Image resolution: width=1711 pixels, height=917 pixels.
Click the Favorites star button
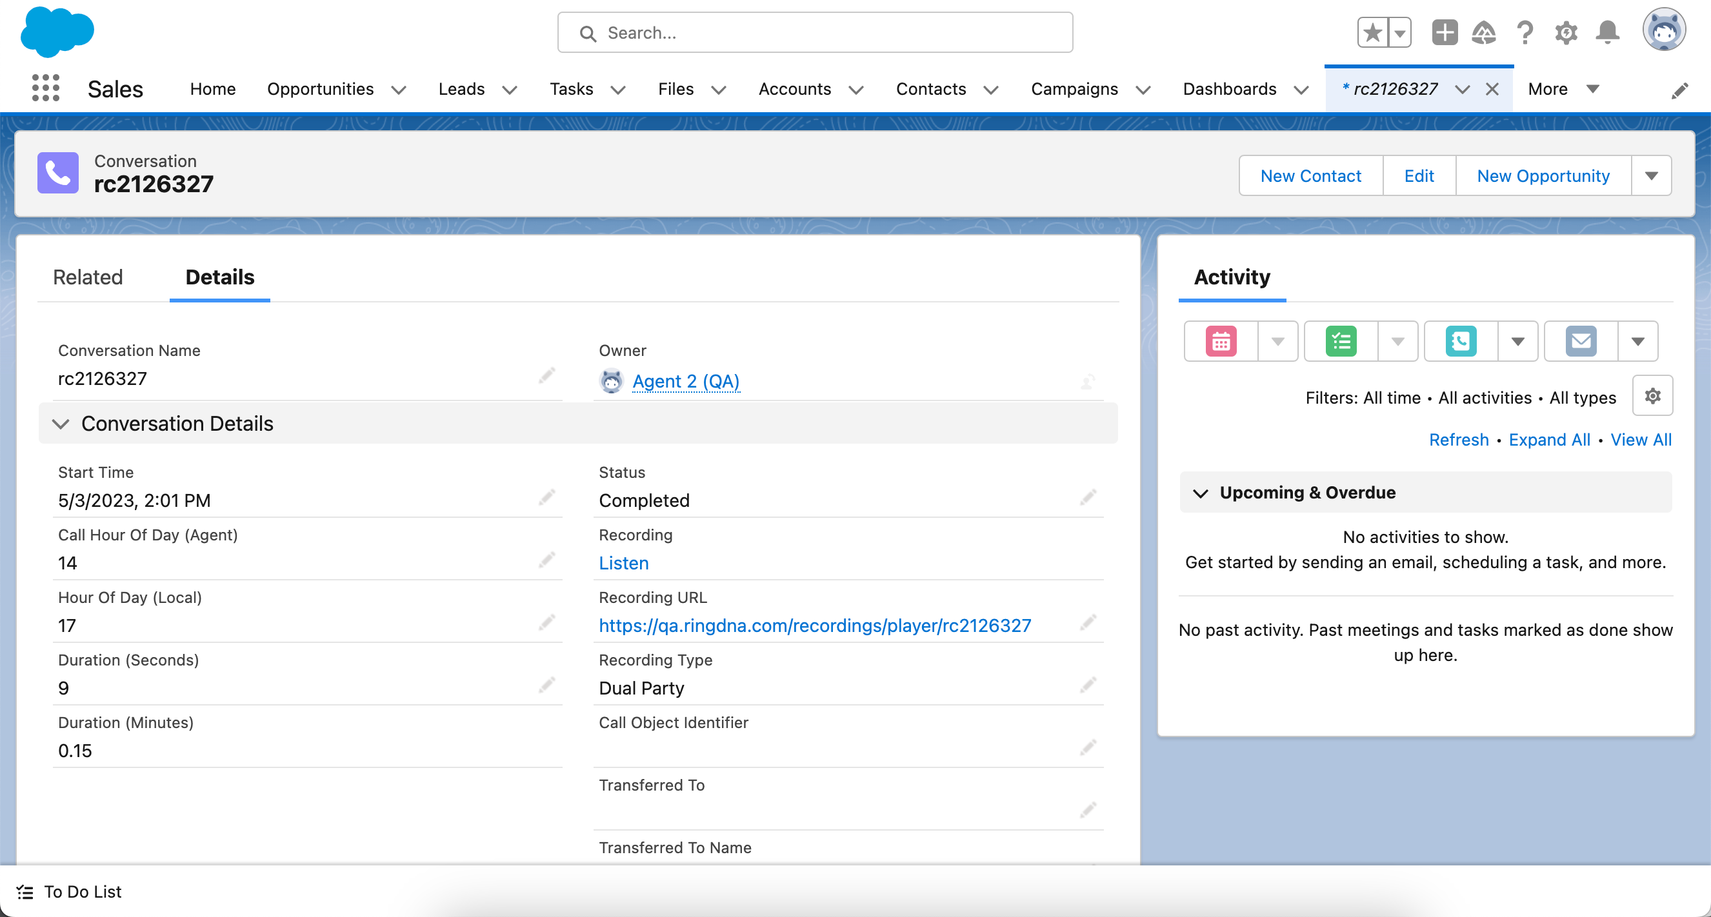(x=1372, y=32)
